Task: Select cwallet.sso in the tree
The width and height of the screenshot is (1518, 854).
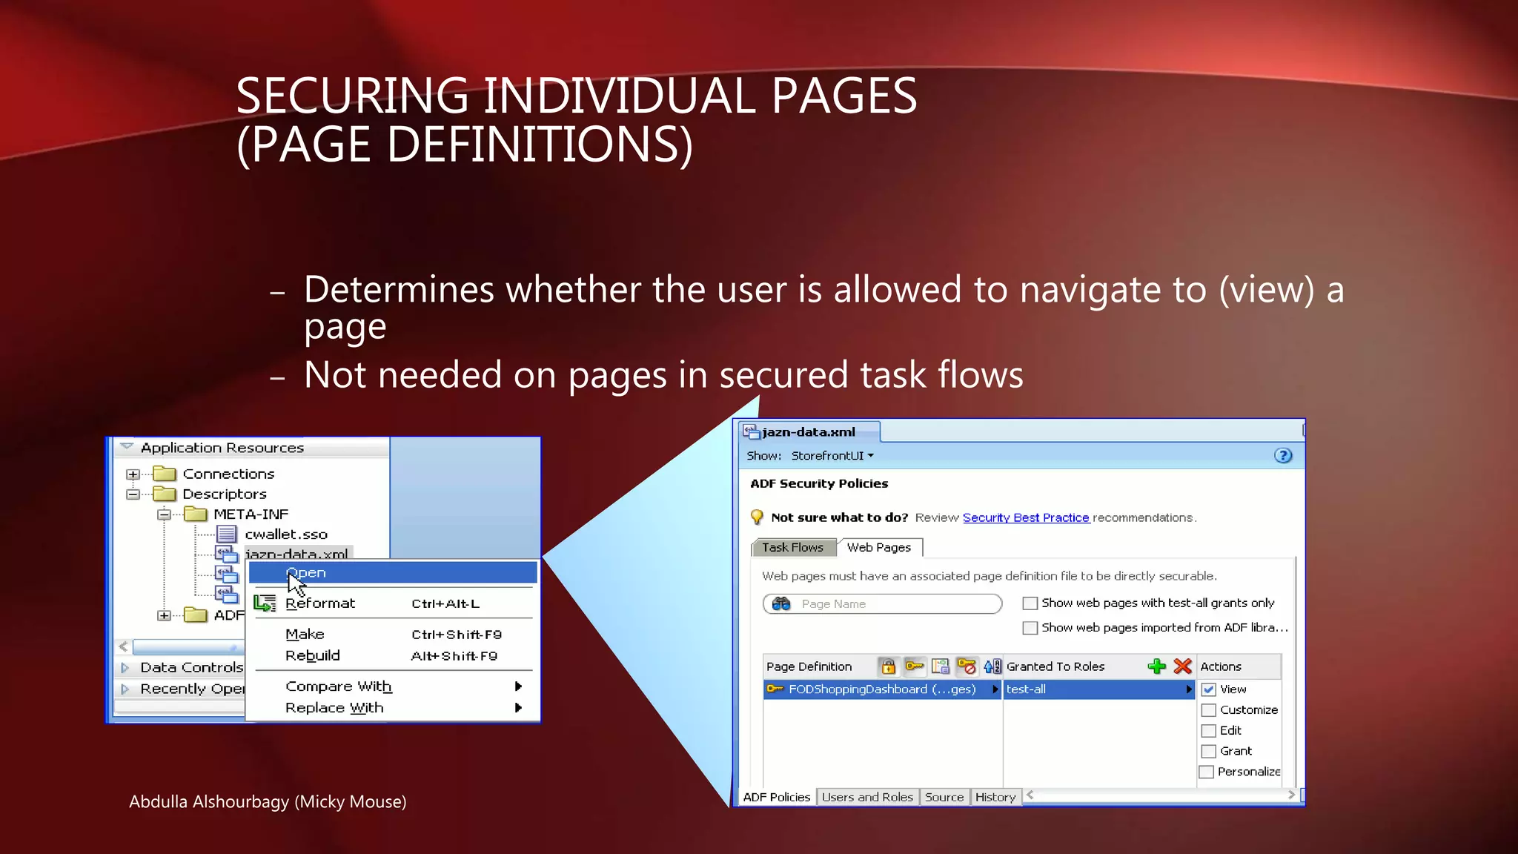Action: 286,534
